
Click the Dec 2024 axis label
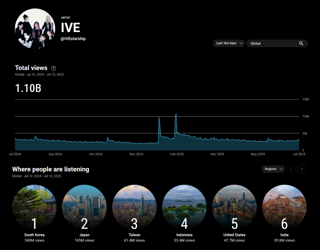point(136,154)
